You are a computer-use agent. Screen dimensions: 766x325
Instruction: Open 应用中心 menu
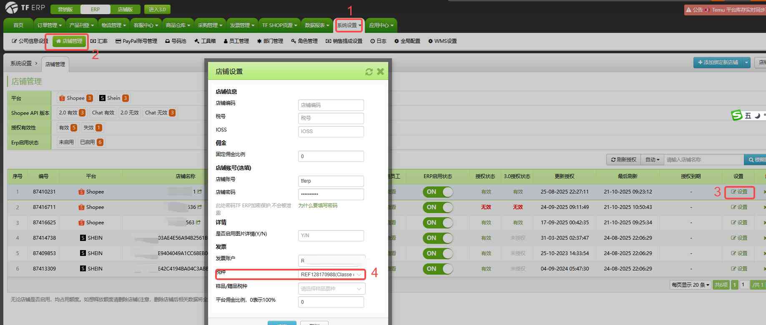381,25
